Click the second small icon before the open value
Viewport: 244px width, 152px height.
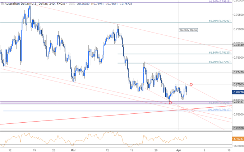(x=74, y=4)
